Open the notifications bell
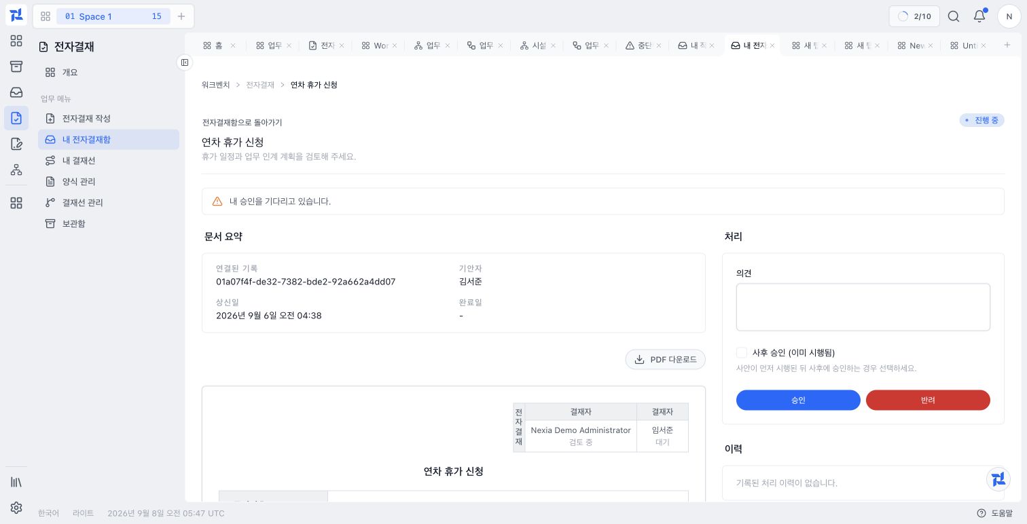 click(979, 16)
